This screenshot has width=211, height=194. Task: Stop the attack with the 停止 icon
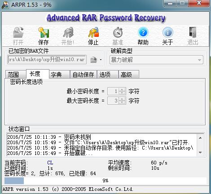pos(93,32)
